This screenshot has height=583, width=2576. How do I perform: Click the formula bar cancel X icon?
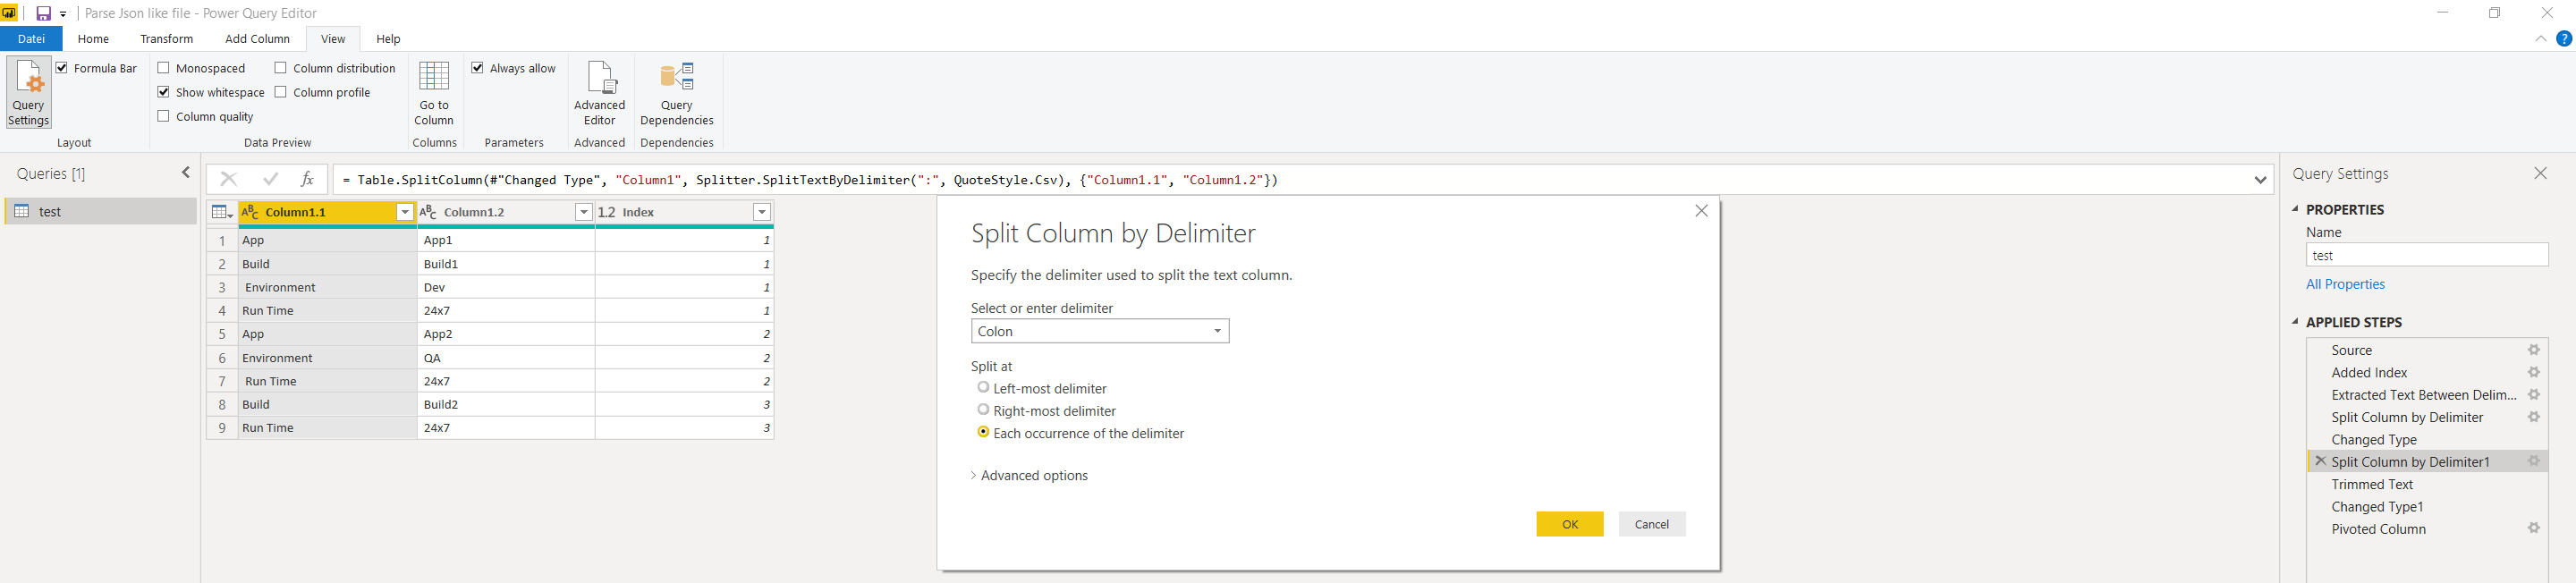click(x=229, y=179)
